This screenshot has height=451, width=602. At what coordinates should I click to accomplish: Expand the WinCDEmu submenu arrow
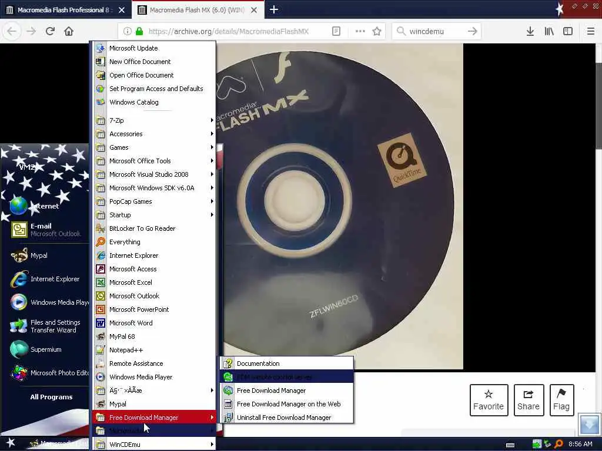(212, 445)
